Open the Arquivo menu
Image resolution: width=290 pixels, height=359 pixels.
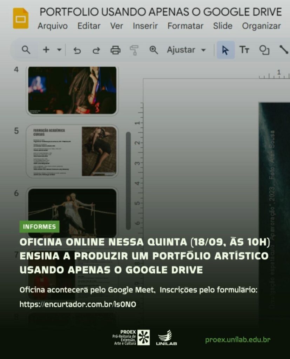point(53,26)
